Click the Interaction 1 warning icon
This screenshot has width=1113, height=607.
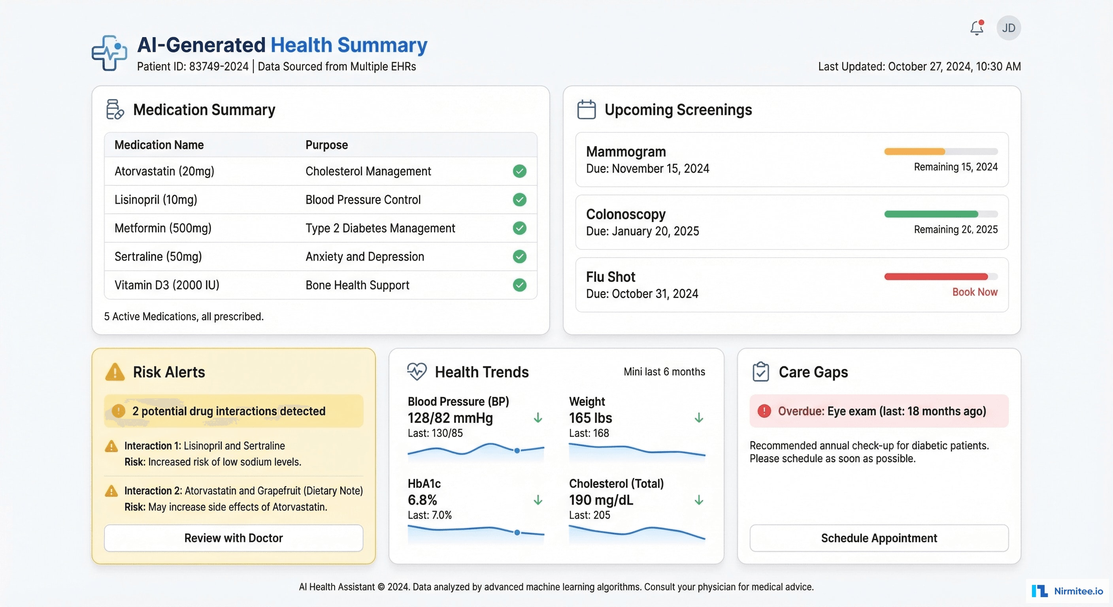tap(111, 446)
